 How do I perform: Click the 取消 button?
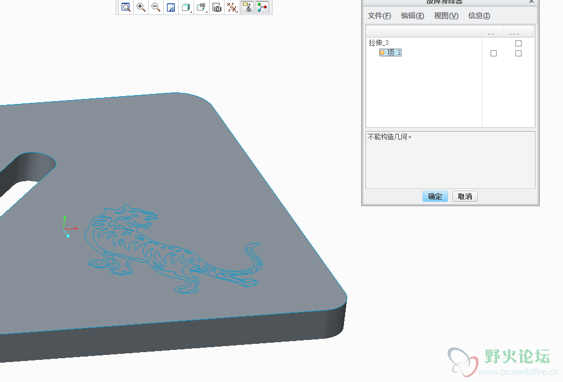pyautogui.click(x=465, y=196)
